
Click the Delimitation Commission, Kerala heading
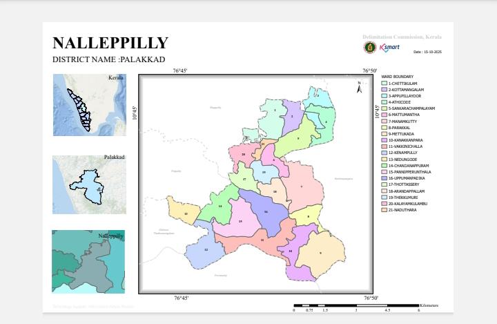(x=402, y=37)
